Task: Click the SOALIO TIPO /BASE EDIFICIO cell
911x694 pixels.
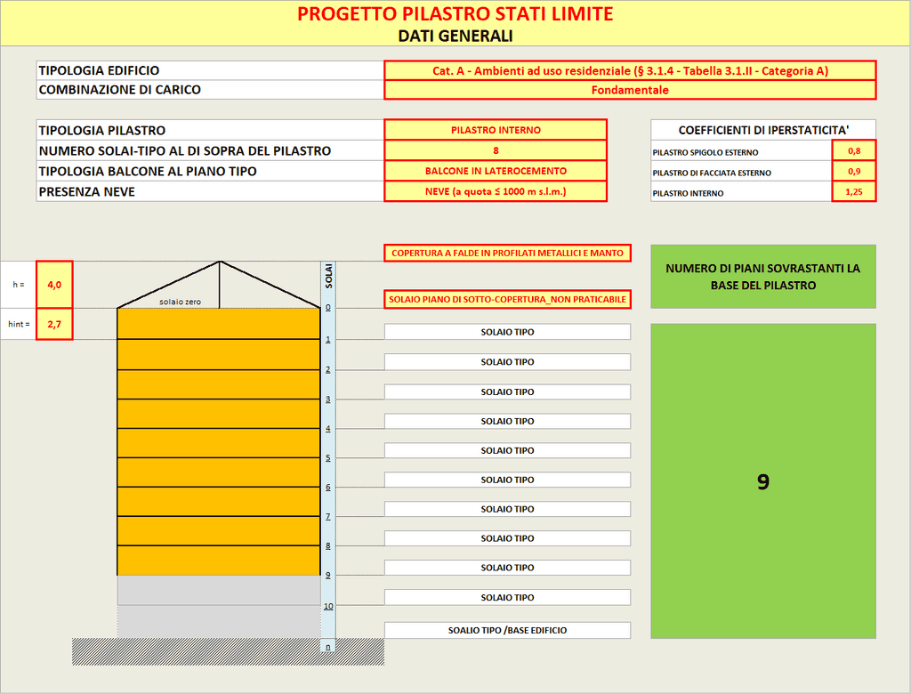Action: [507, 630]
